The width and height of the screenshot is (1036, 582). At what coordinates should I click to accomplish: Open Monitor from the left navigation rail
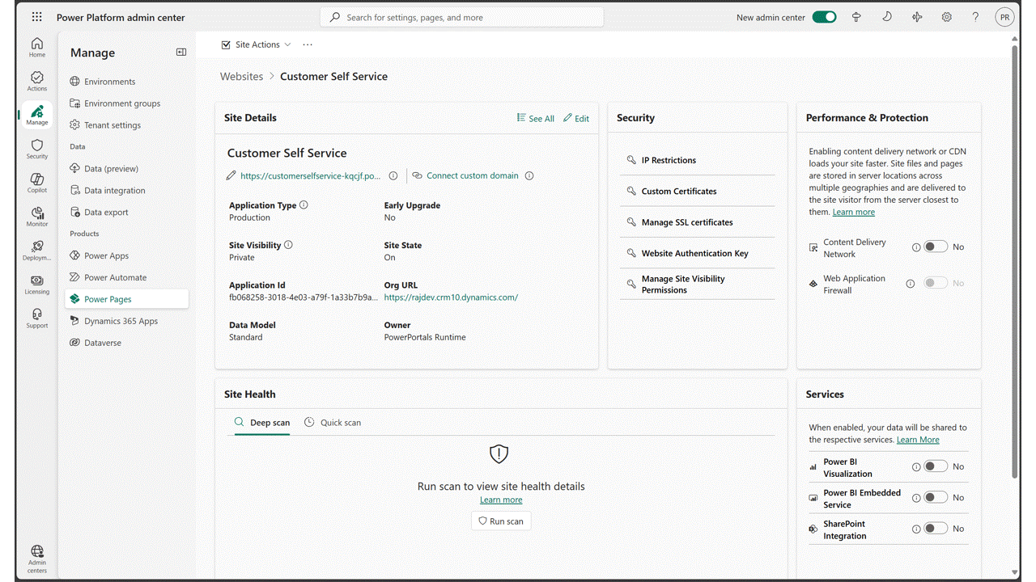[37, 215]
